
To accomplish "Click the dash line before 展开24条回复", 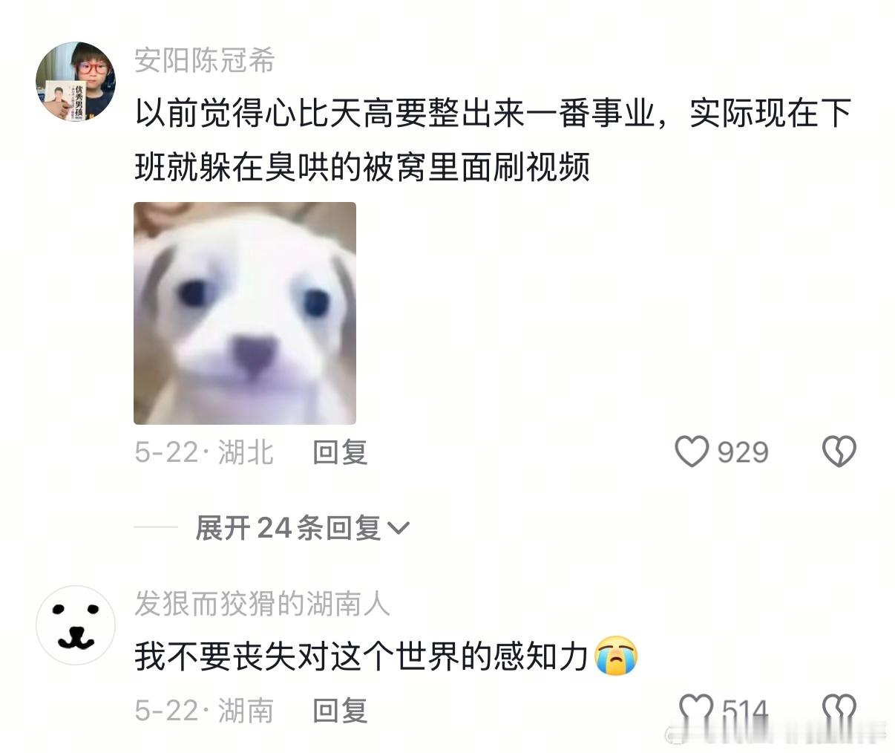I will (x=156, y=527).
